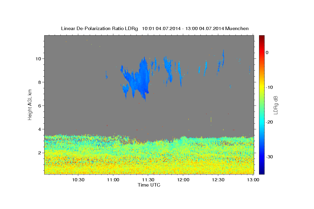Click the height tick label 10
The height and width of the screenshot is (209, 314).
tap(39, 59)
